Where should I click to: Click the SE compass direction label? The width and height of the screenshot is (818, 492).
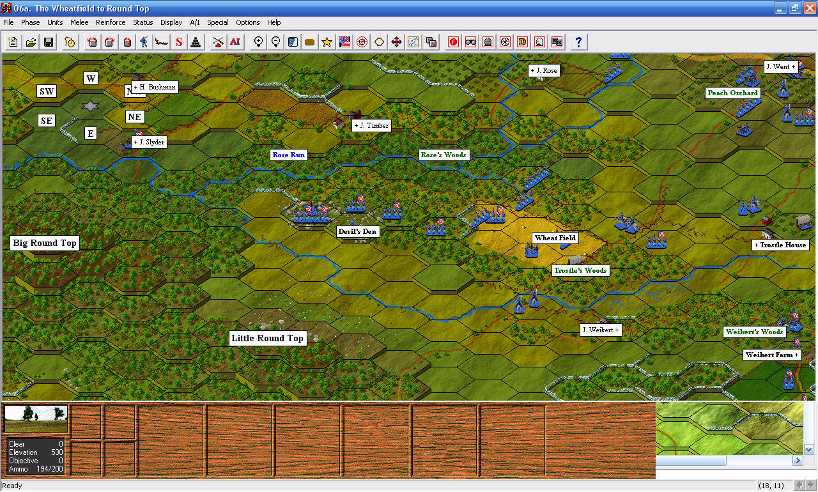47,121
